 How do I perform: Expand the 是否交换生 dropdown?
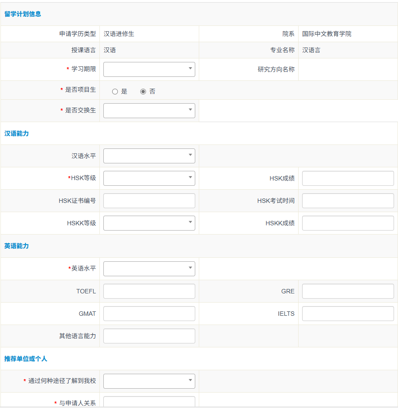coord(149,111)
